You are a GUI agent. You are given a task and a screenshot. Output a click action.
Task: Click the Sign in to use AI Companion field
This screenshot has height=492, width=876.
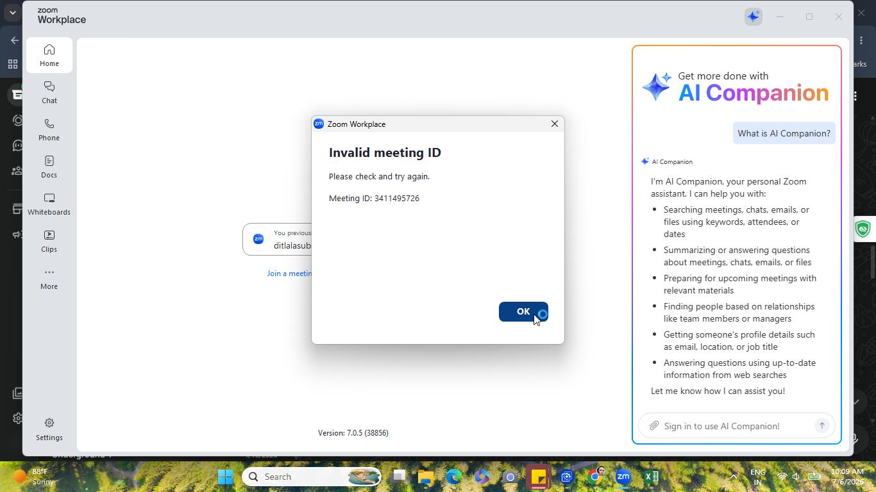click(x=731, y=426)
